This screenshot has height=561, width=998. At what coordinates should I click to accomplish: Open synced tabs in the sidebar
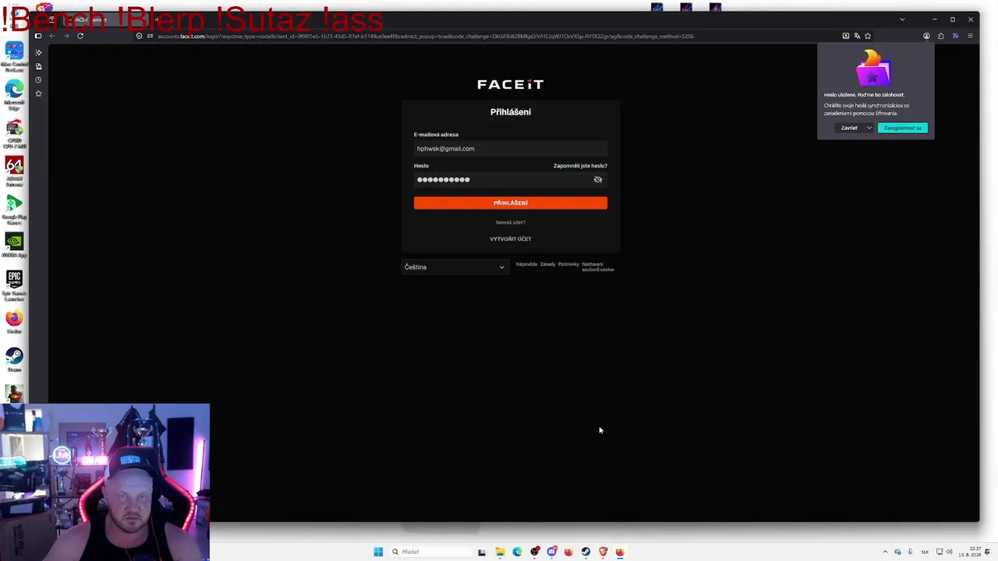(38, 66)
